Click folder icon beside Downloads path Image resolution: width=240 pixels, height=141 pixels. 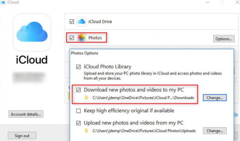click(86, 98)
